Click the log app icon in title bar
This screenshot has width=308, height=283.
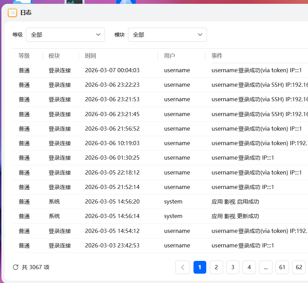pos(12,13)
